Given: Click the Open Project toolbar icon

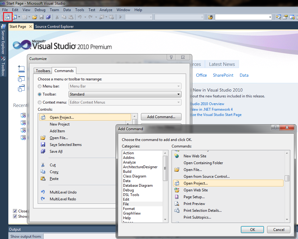Looking at the screenshot, I should [x=8, y=17].
